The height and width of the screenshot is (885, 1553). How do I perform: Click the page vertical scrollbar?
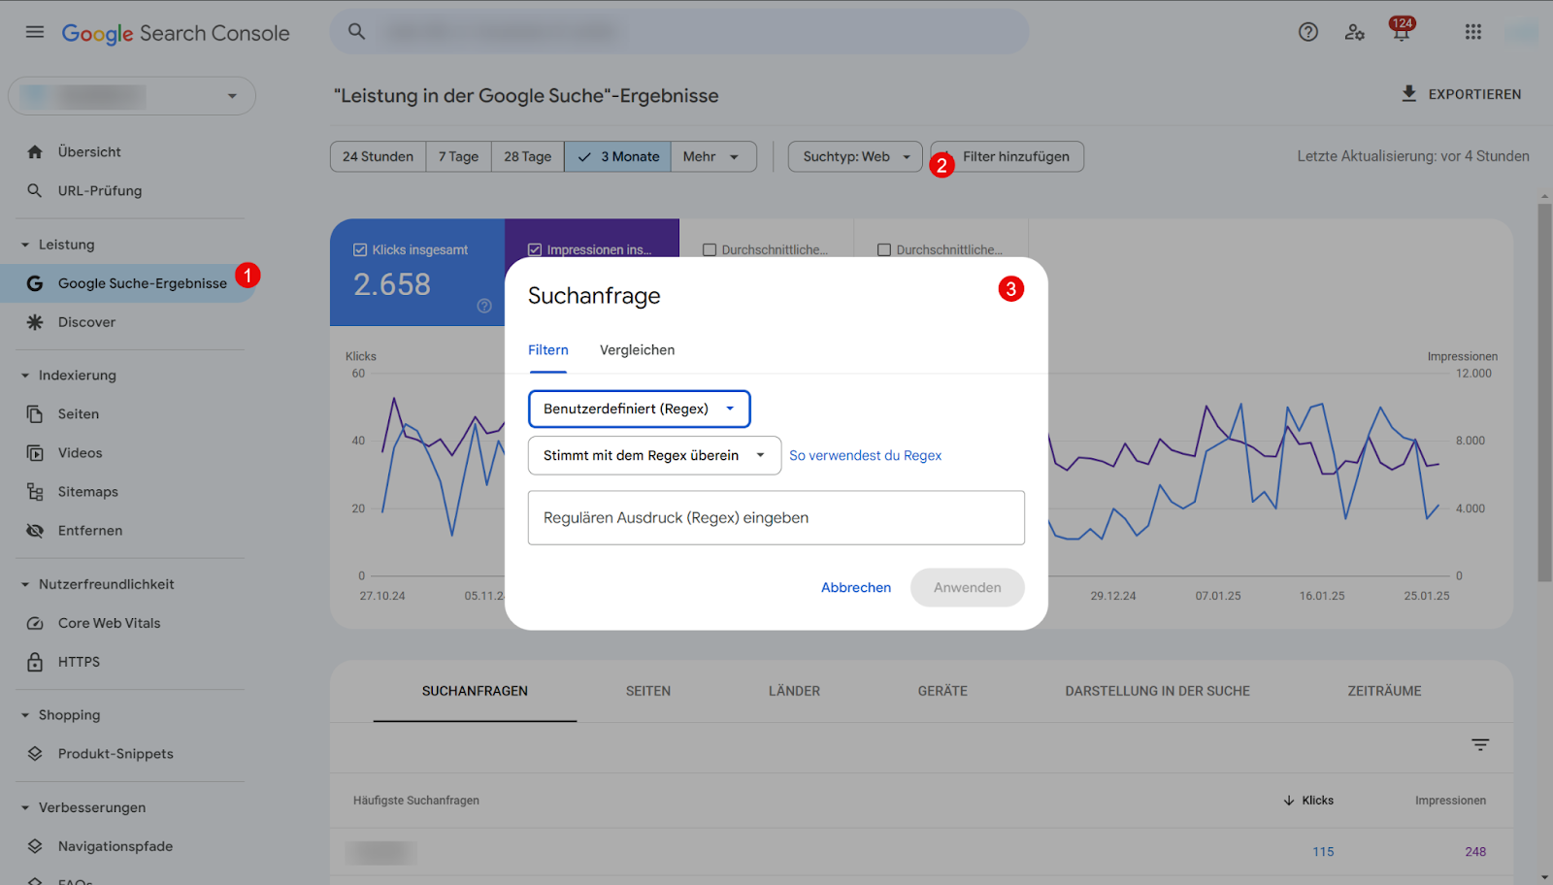1544,392
